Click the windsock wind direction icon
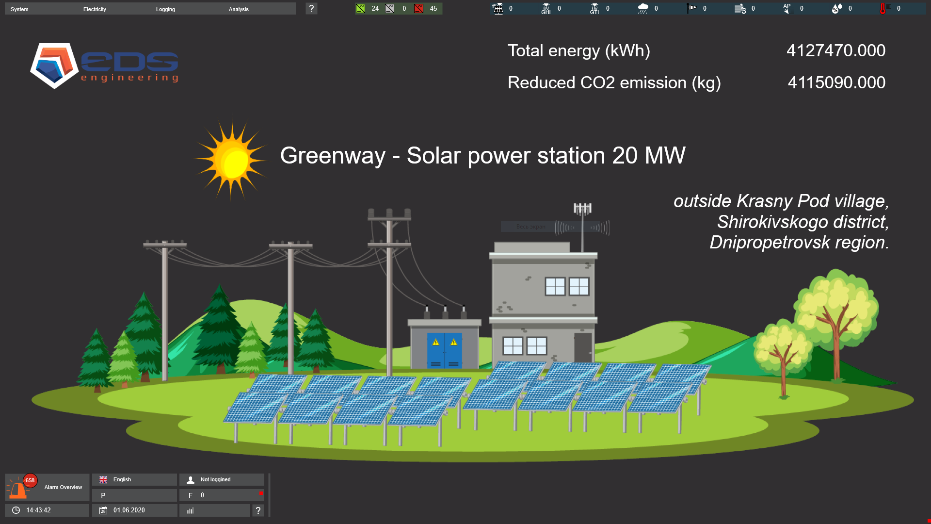 pyautogui.click(x=692, y=8)
